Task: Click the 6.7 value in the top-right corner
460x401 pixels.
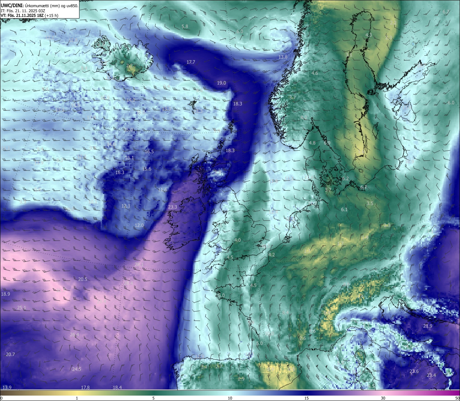Action: (446, 12)
